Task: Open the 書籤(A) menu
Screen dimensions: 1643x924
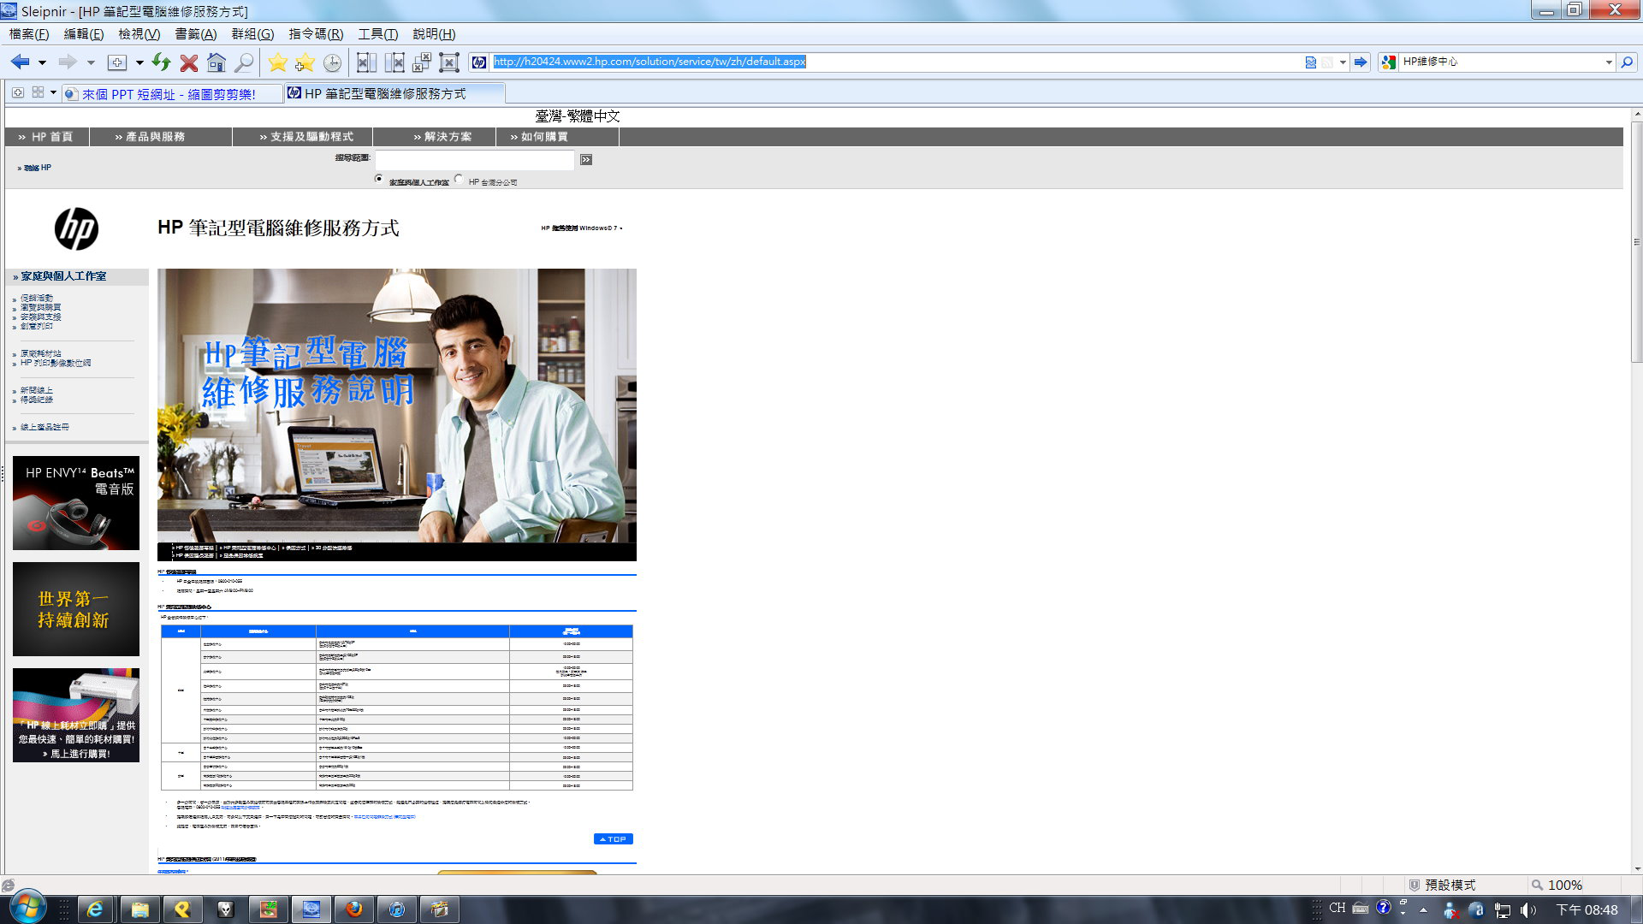Action: (x=195, y=34)
